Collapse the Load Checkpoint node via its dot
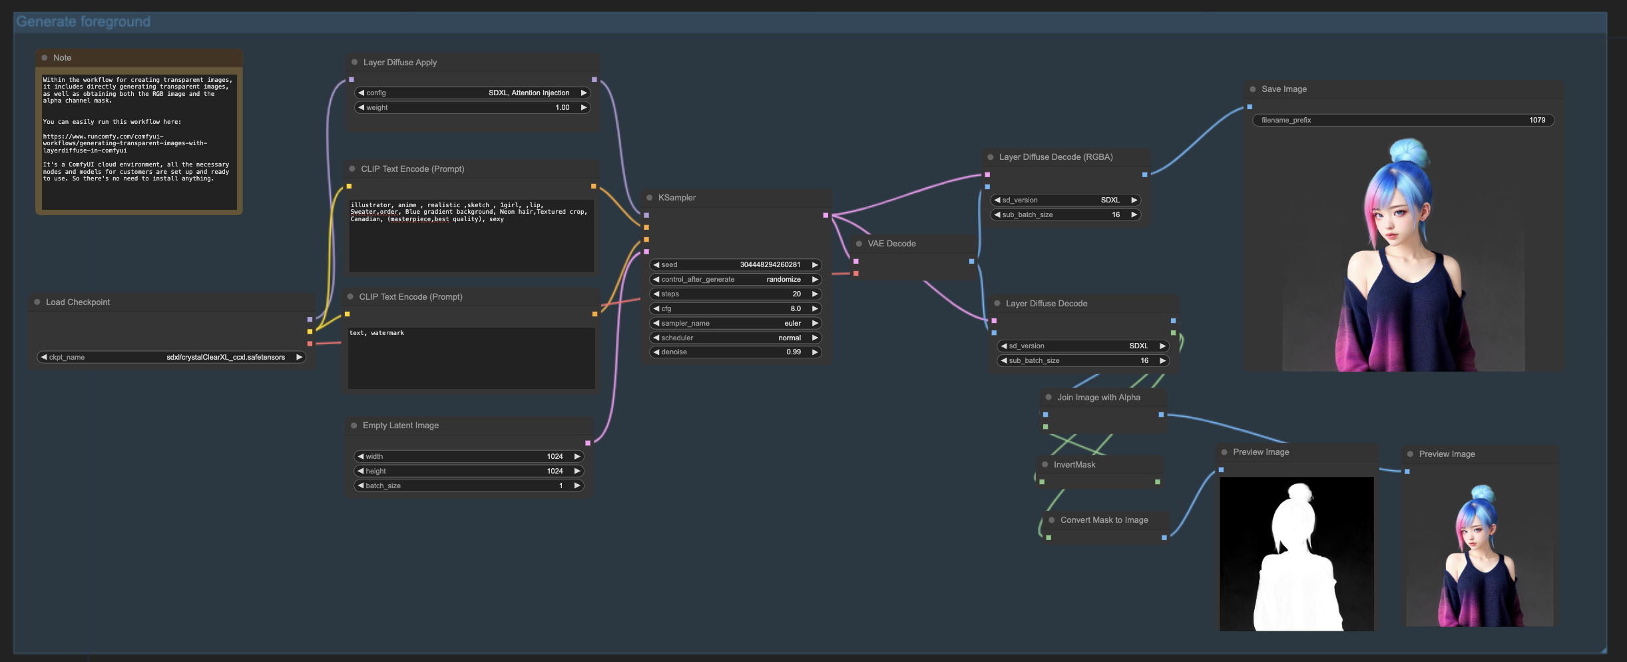Viewport: 1627px width, 662px height. 37,302
